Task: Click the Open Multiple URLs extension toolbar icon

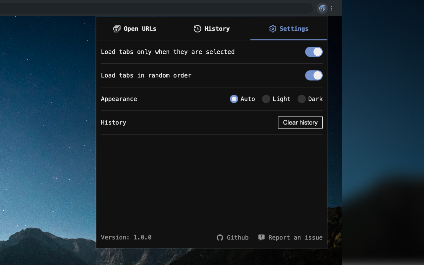Action: (x=322, y=8)
